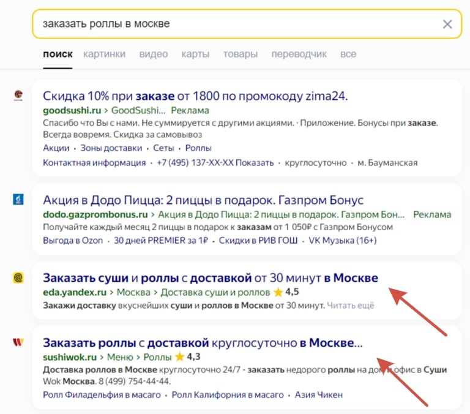
Task: Click the 4,3 star rating of Sushi Wok
Action: pos(188,356)
